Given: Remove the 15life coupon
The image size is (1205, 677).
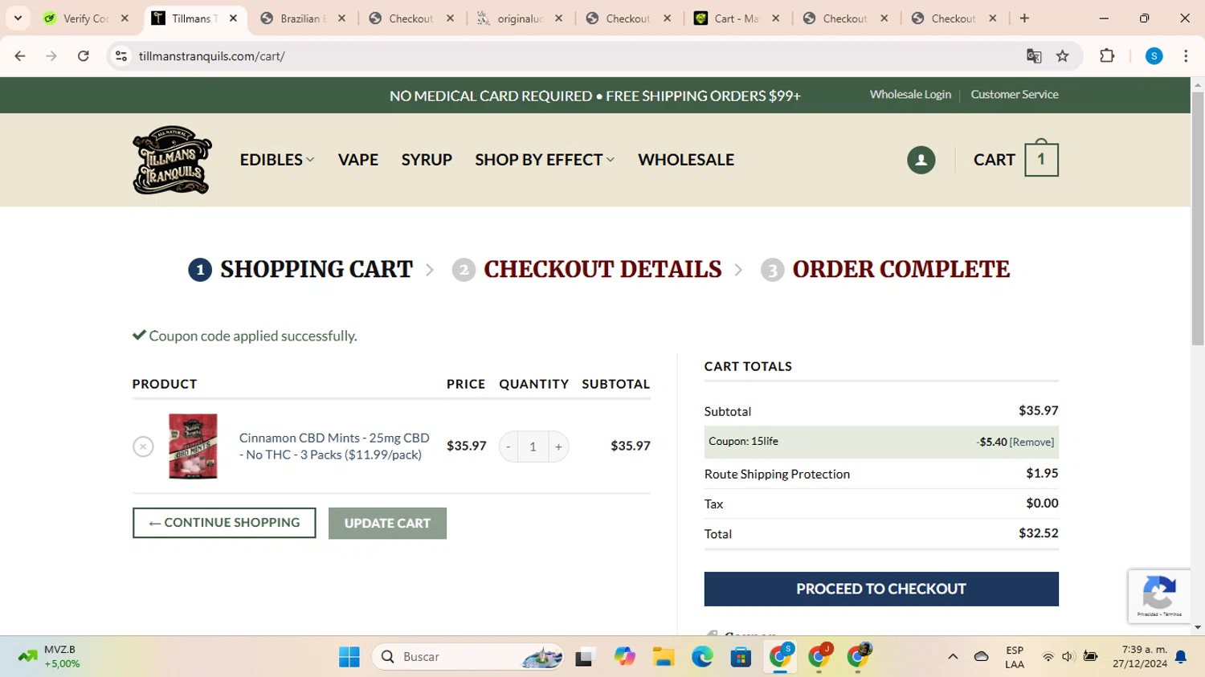Looking at the screenshot, I should coord(1031,442).
